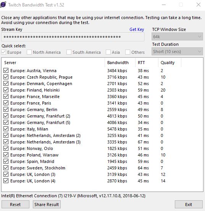Uncheck the Poland, Warsaw server
The height and width of the screenshot is (211, 205).
coord(6,155)
